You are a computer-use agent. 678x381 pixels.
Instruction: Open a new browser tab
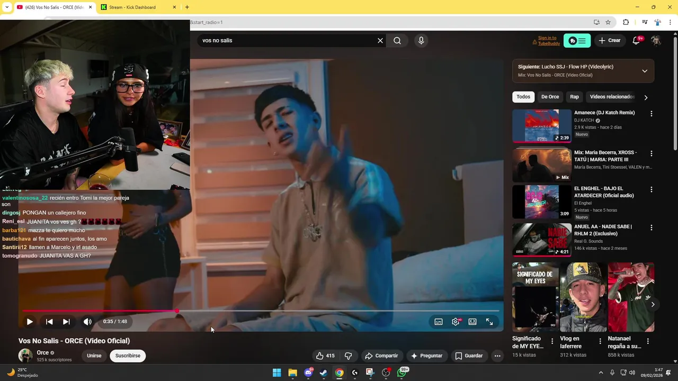[x=187, y=7]
